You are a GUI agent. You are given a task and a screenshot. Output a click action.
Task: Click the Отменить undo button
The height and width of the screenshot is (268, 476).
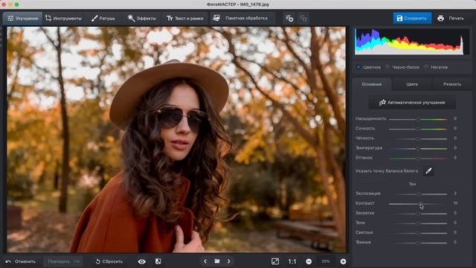click(21, 261)
